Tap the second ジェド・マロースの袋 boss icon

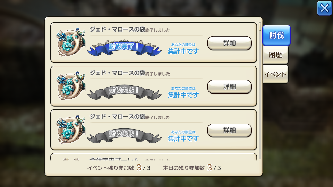[71, 86]
